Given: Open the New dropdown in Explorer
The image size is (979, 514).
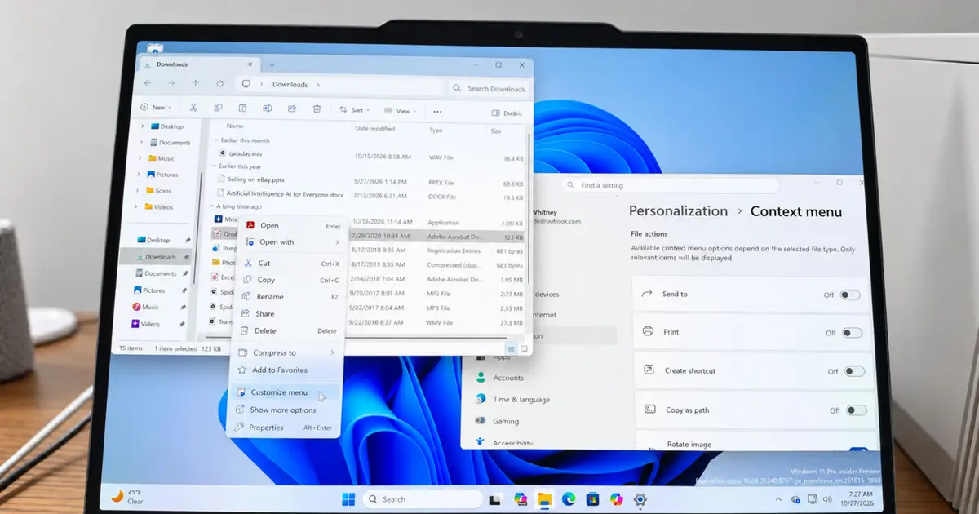Looking at the screenshot, I should (x=156, y=107).
